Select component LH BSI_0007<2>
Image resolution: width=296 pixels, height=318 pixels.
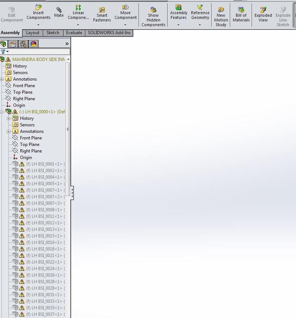point(46,197)
